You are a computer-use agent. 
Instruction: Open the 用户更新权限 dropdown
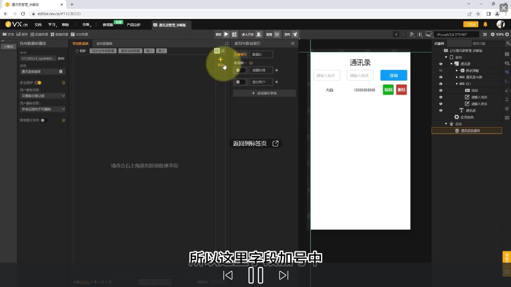[x=43, y=96]
